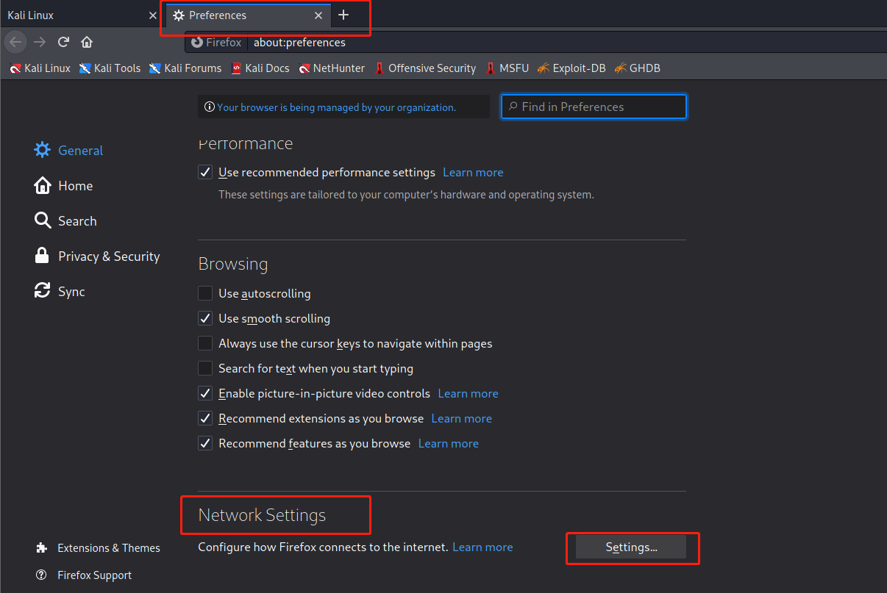
Task: Focus the Find in Preferences field
Action: click(594, 107)
